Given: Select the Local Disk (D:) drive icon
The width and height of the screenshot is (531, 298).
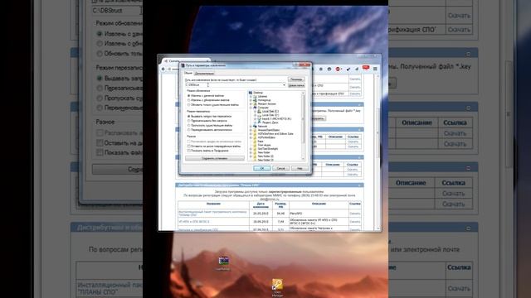Looking at the screenshot, I should pos(259,115).
